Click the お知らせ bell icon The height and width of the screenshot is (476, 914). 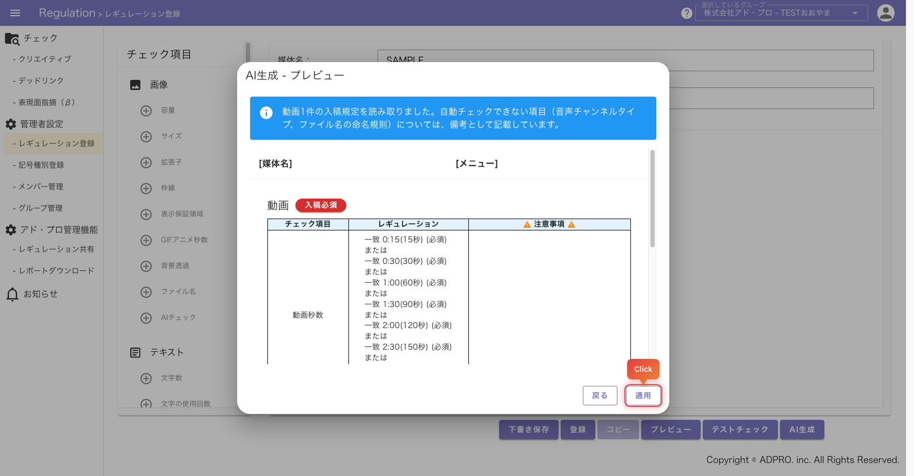12,294
